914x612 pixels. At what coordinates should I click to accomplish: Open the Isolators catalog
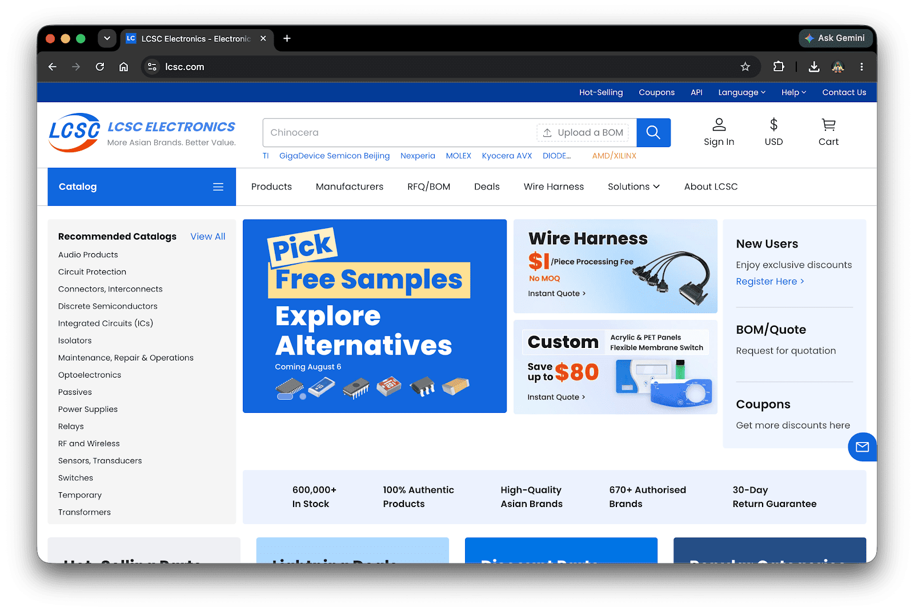75,341
